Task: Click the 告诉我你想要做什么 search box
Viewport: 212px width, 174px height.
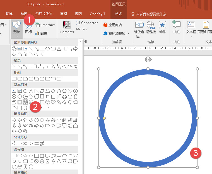Action: click(x=149, y=14)
